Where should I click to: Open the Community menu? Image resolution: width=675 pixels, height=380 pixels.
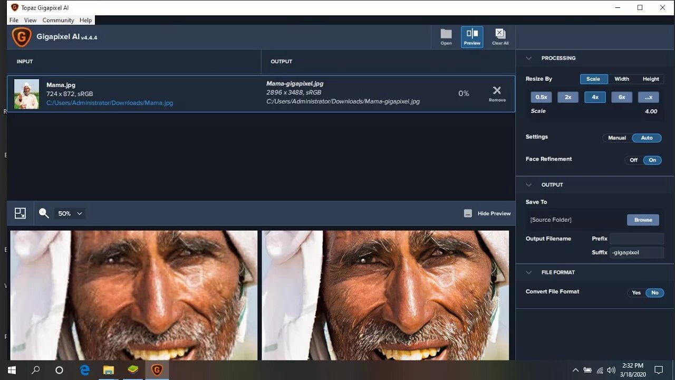[x=58, y=20]
